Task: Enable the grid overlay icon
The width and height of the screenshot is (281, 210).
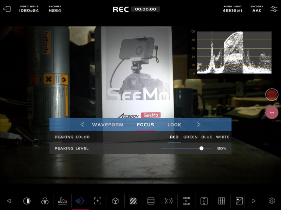Action: [x=222, y=201]
